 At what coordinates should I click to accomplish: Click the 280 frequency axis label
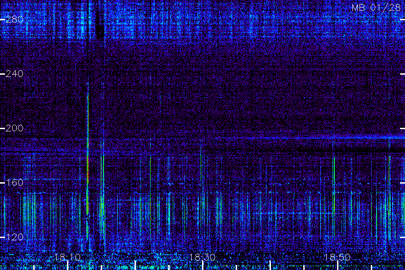pyautogui.click(x=14, y=19)
